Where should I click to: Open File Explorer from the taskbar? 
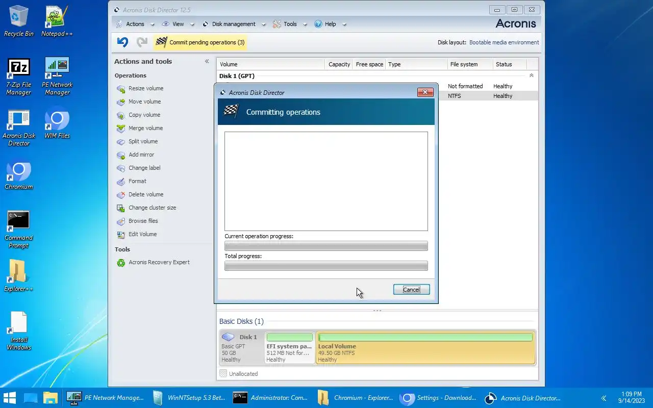pyautogui.click(x=50, y=398)
